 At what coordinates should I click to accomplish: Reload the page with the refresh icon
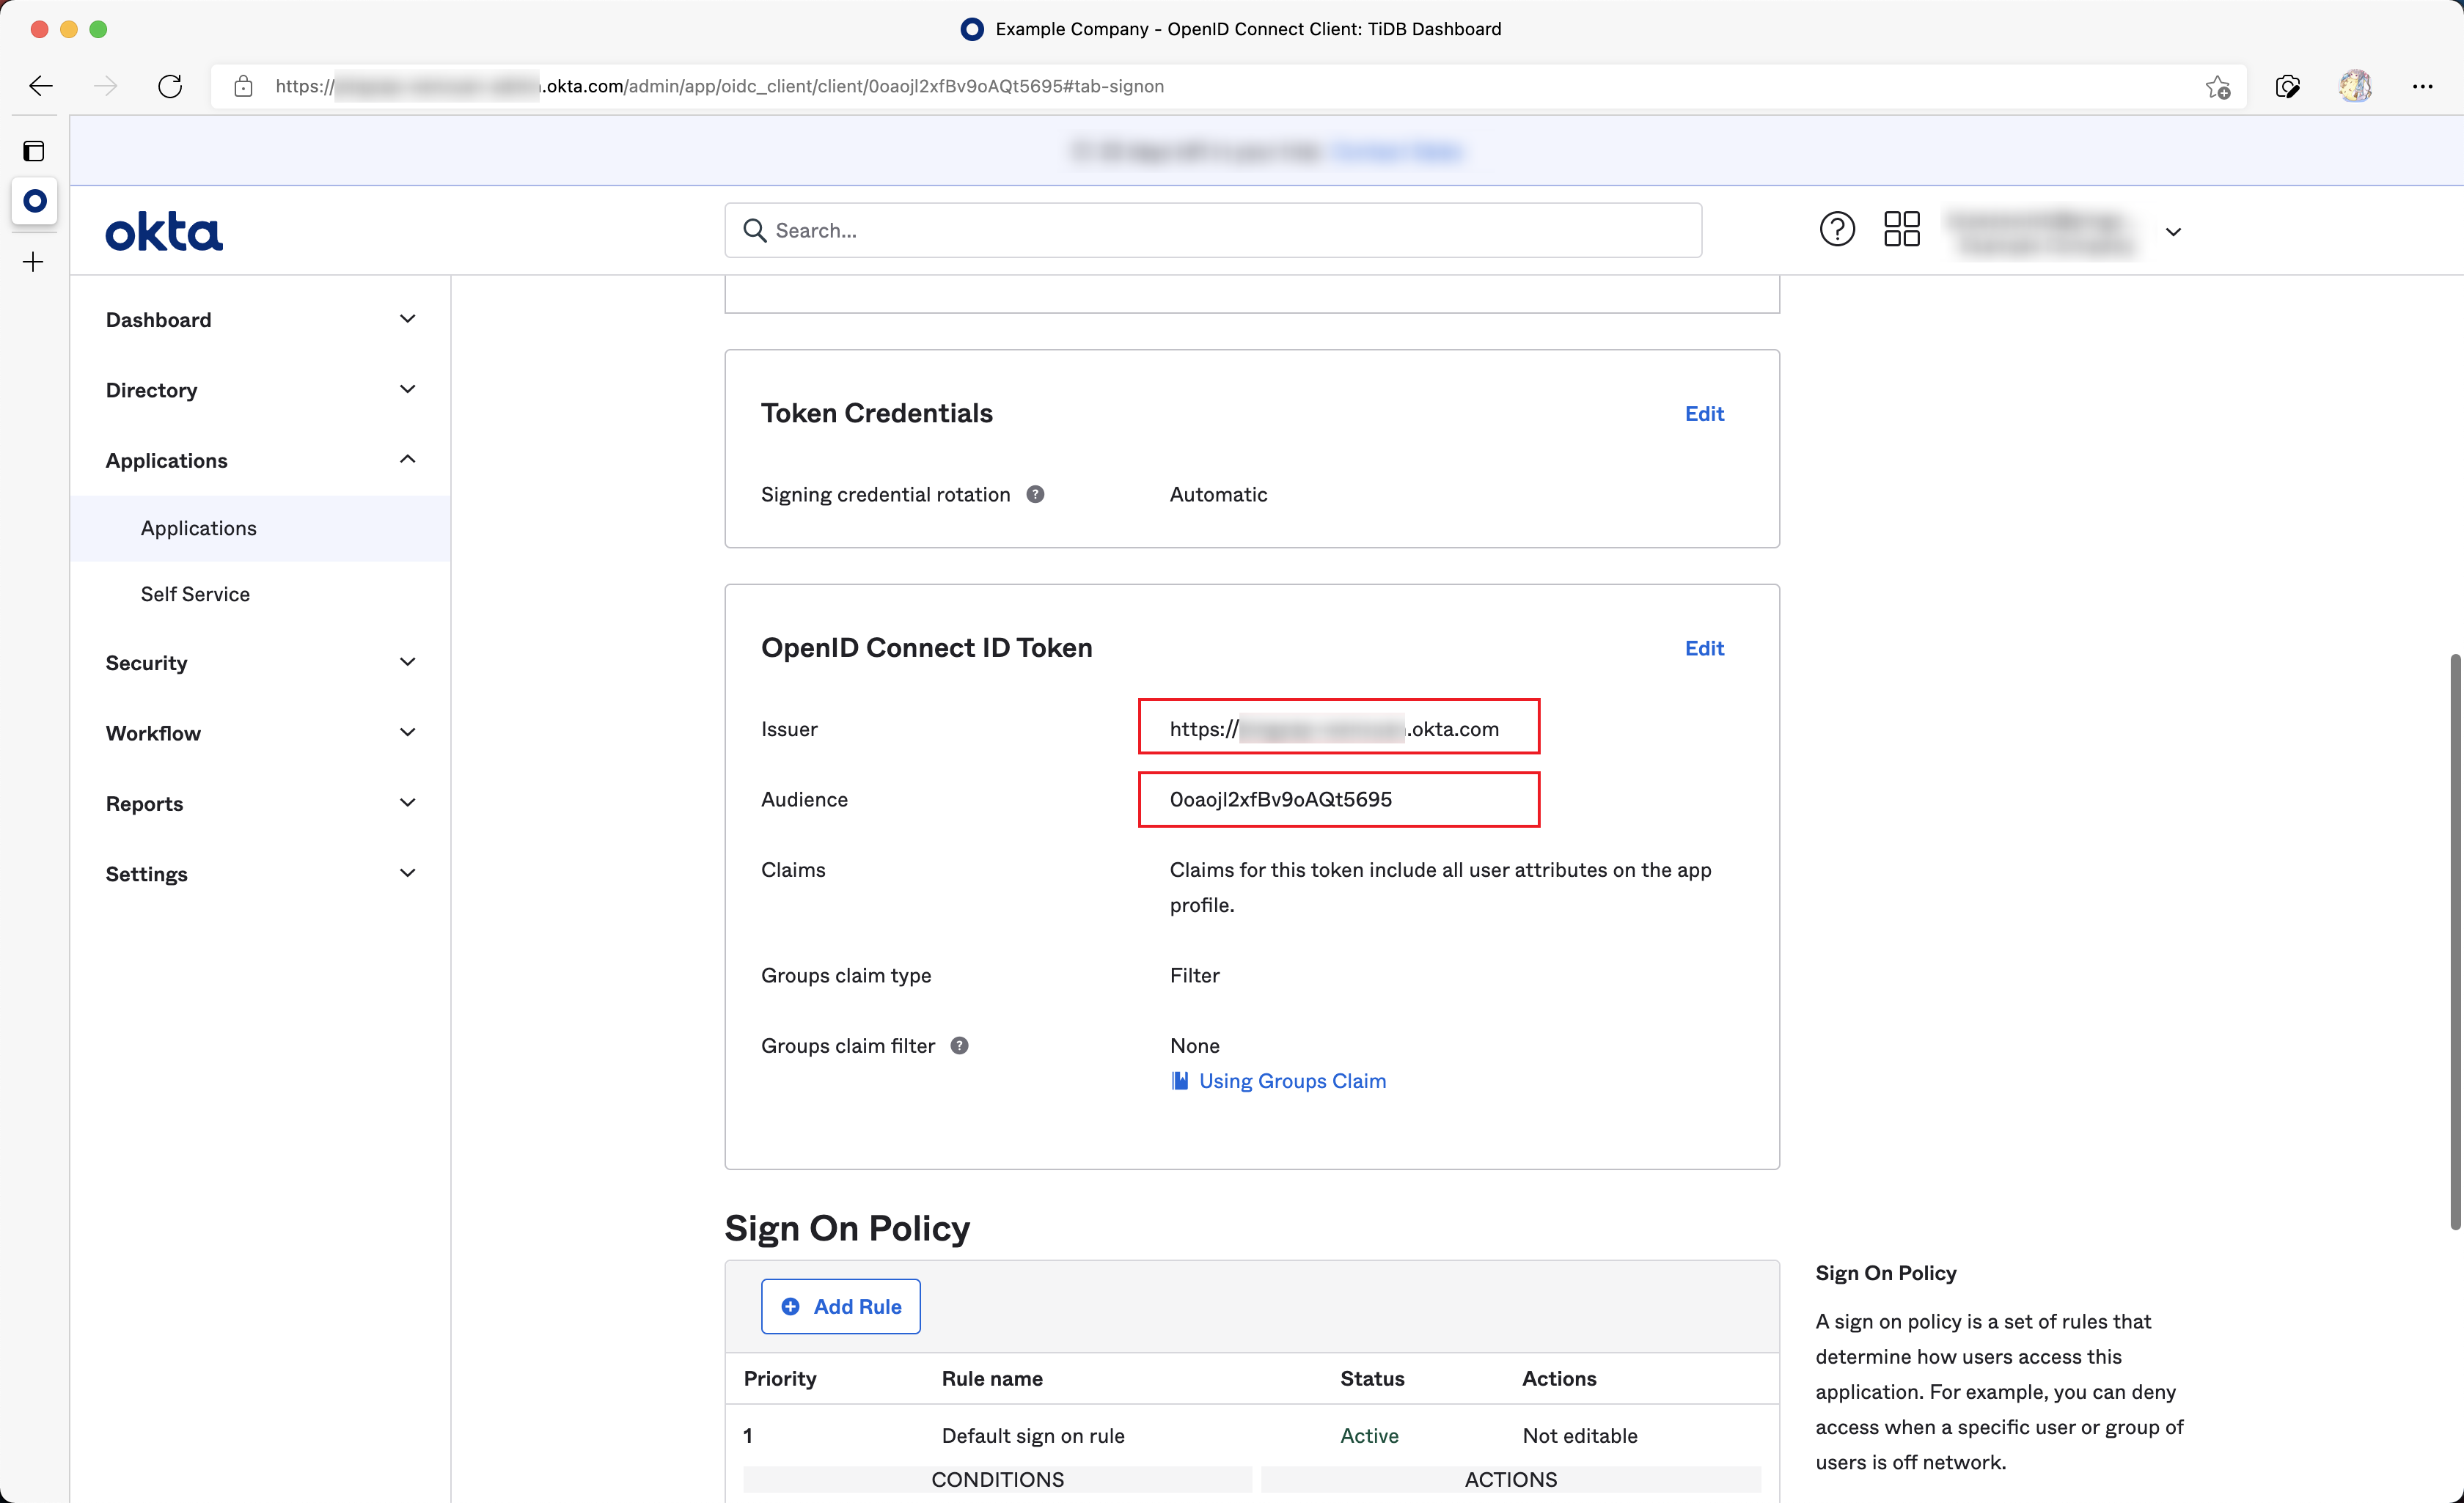(170, 86)
